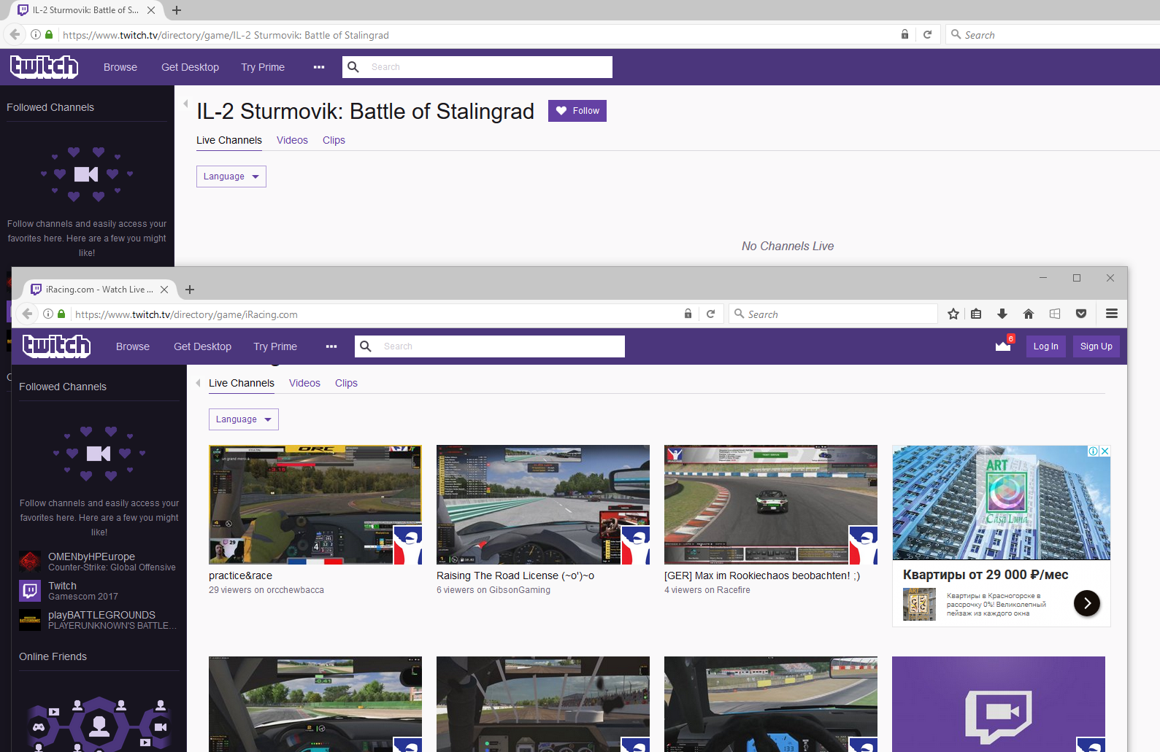Show site information for the IL-2 Sturmovik page
Image resolution: width=1160 pixels, height=752 pixels.
36,34
